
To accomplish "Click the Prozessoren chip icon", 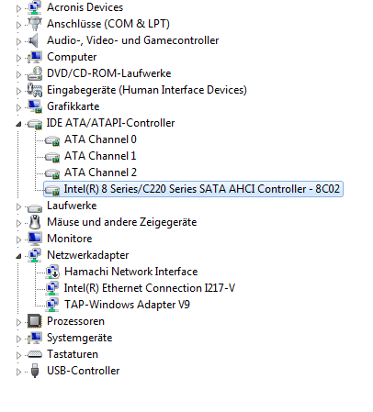I will 35,321.
